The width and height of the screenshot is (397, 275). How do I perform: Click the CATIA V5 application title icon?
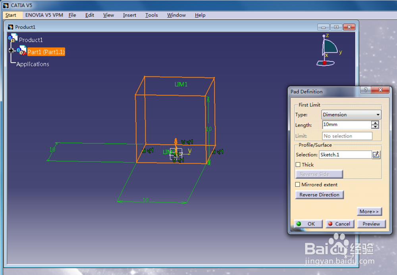coord(6,5)
